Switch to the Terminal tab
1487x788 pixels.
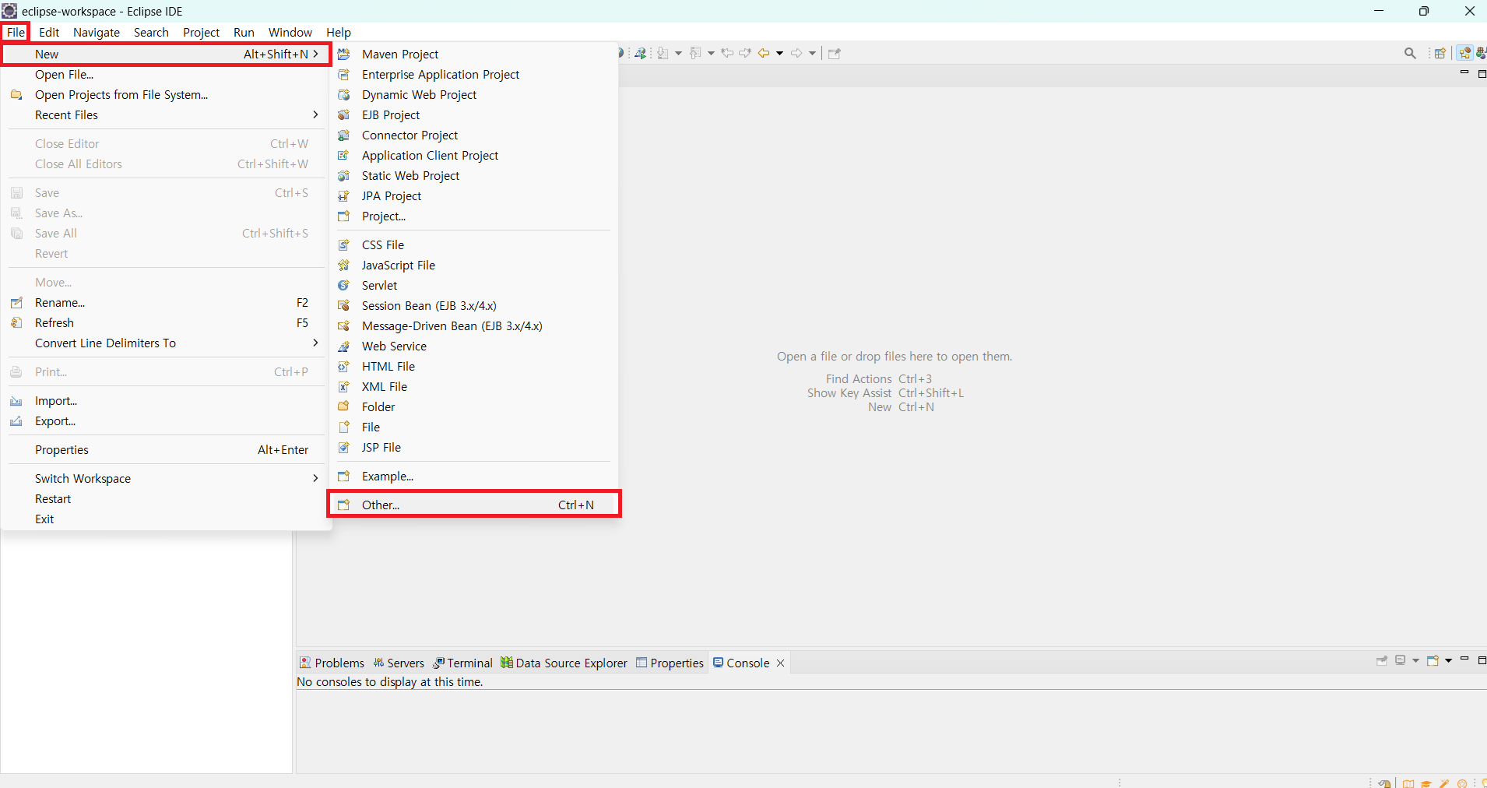pyautogui.click(x=463, y=663)
